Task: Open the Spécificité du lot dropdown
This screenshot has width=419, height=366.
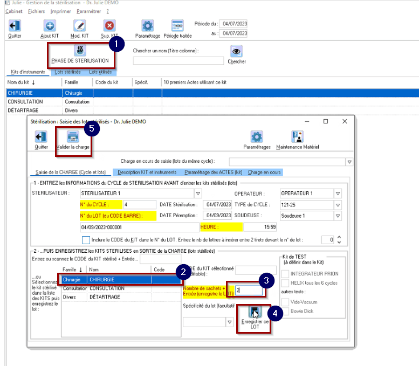Action: click(230, 322)
